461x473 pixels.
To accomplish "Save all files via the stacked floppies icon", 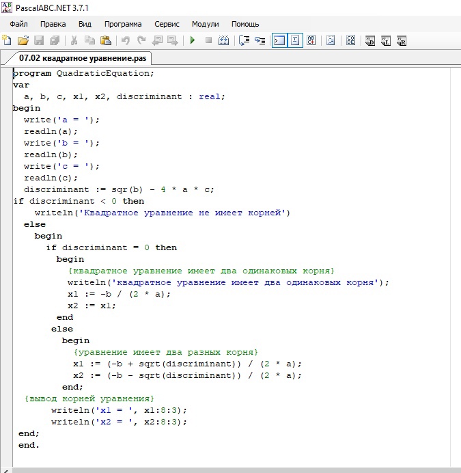I will 55,40.
